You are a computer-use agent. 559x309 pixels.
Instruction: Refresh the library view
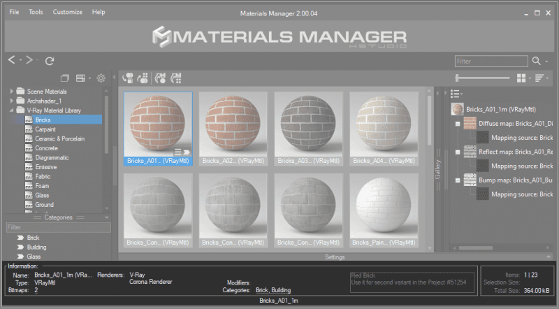pyautogui.click(x=49, y=61)
